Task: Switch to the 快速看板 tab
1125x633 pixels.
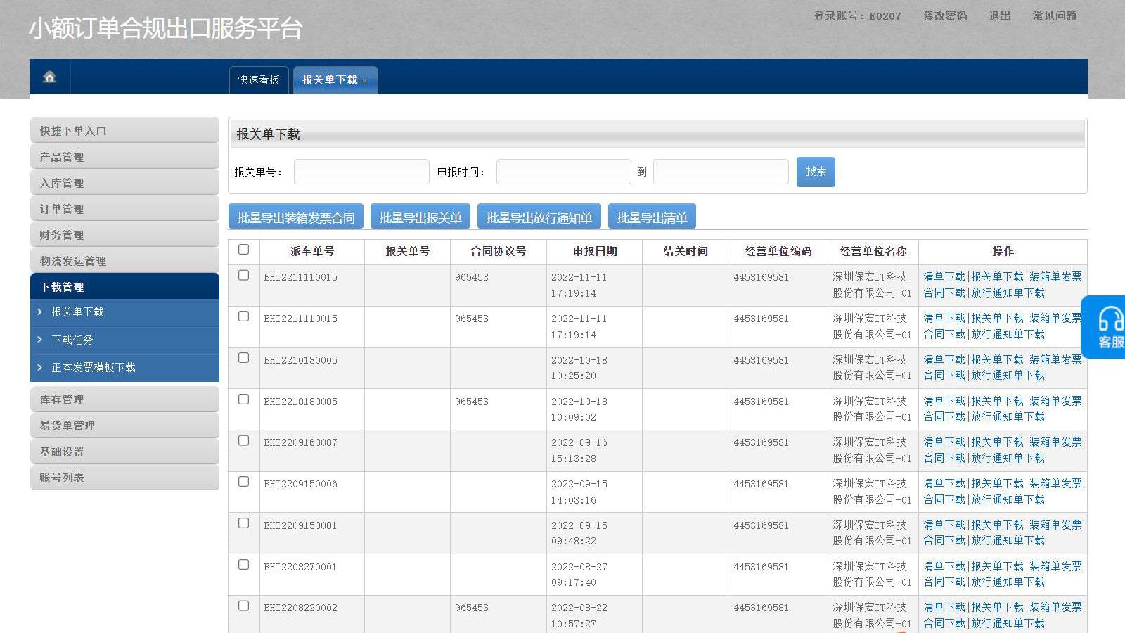Action: point(259,79)
